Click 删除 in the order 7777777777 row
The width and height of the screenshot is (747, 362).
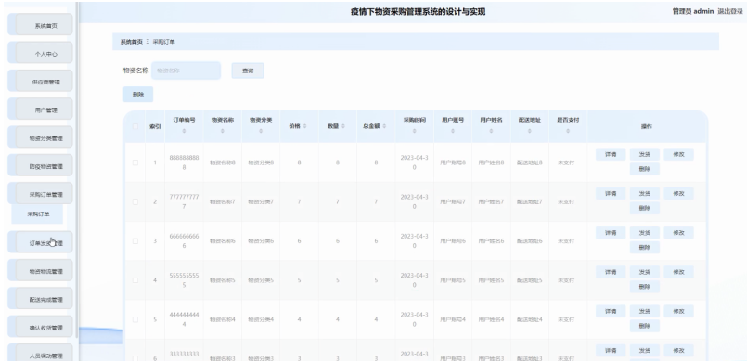tap(645, 208)
